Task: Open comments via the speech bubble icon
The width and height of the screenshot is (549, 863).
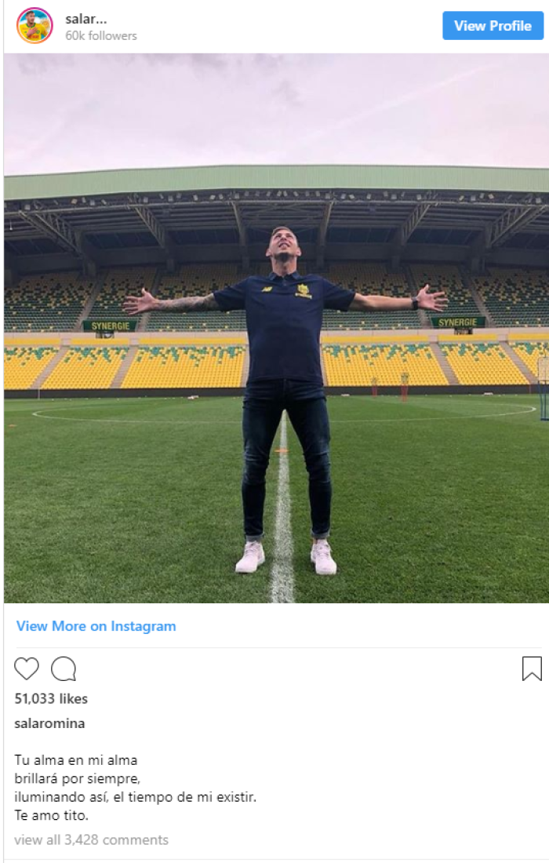Action: coord(64,668)
